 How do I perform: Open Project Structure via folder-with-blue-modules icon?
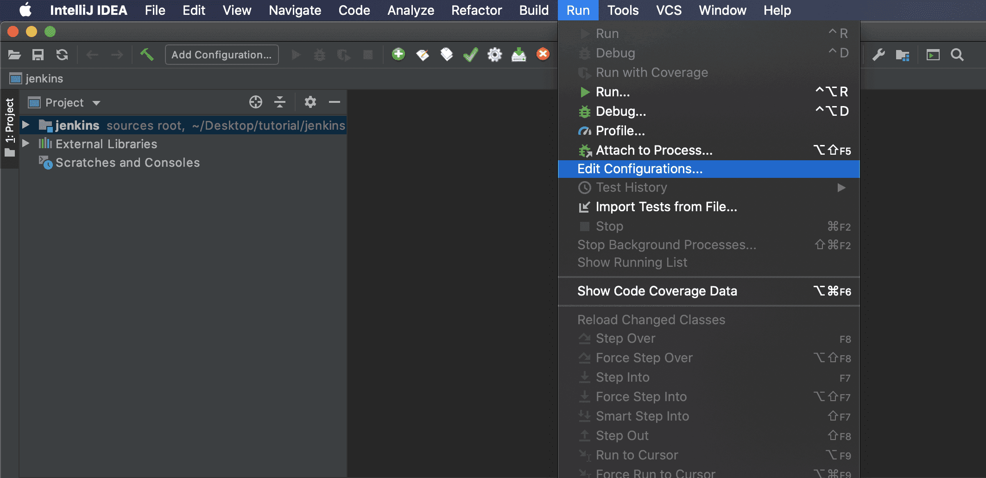[x=901, y=55]
